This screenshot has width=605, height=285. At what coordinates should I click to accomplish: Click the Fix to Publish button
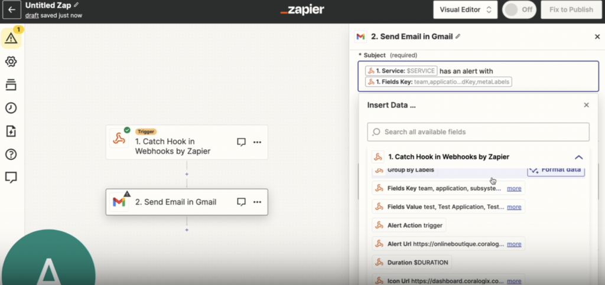pos(571,9)
